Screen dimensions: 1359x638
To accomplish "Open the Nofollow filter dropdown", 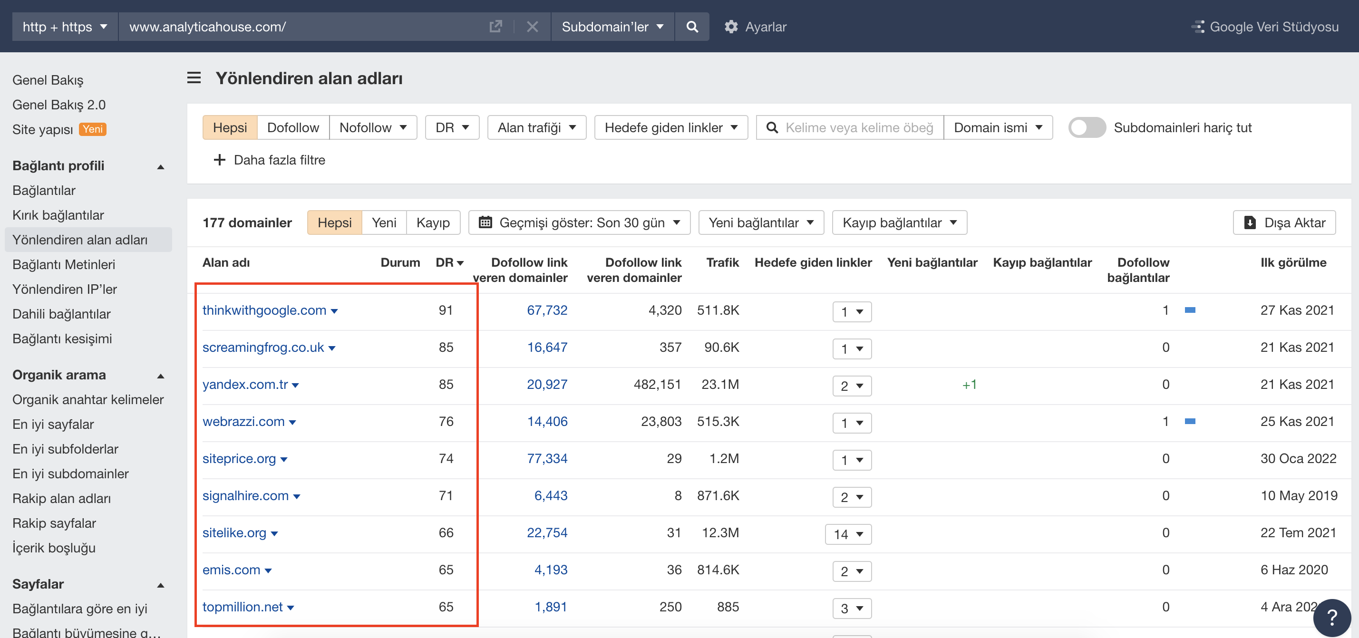I will (x=373, y=127).
